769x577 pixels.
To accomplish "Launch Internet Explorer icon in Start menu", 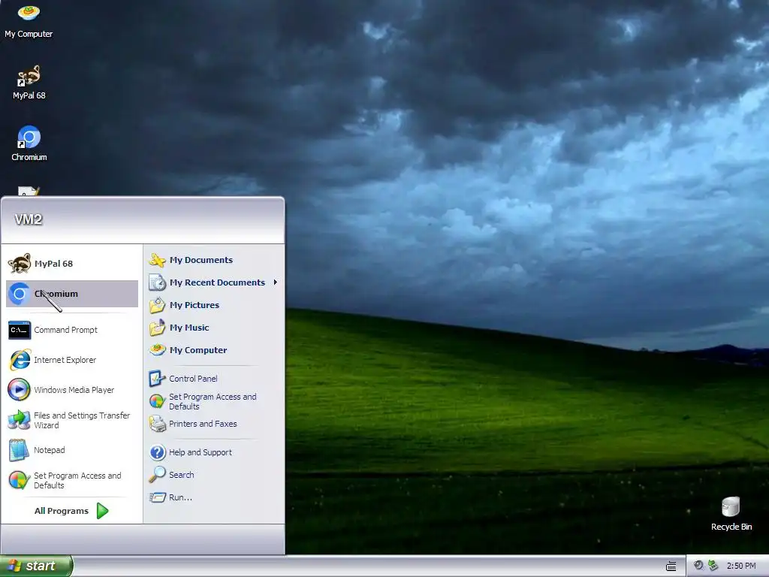I will 20,360.
